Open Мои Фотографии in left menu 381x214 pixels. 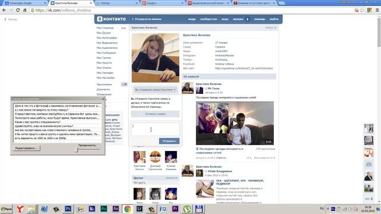[x=107, y=38]
